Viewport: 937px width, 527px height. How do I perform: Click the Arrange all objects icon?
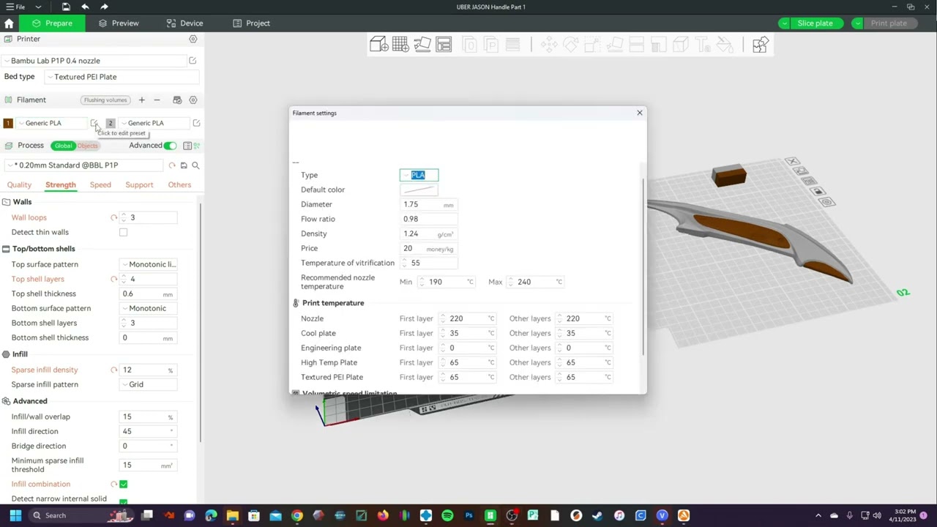[444, 45]
